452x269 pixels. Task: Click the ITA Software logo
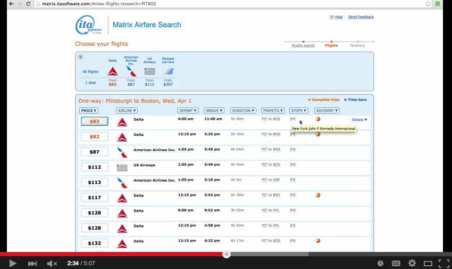click(x=88, y=25)
